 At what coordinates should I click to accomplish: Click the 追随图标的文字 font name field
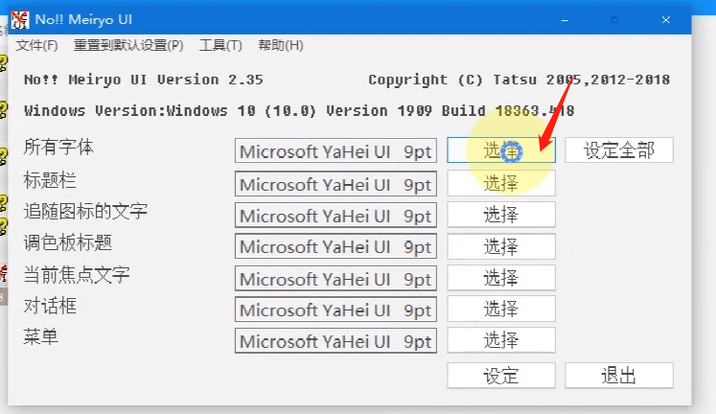335,216
